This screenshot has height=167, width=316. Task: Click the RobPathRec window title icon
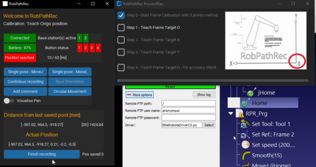coord(5,4)
